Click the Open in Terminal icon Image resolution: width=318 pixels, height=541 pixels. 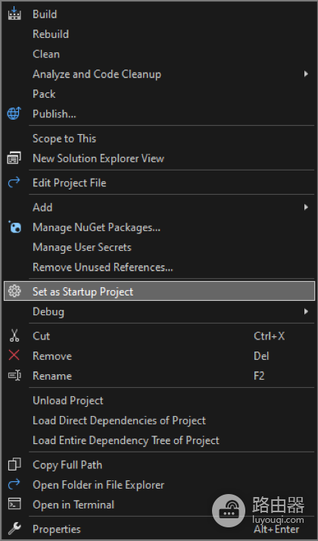14,504
